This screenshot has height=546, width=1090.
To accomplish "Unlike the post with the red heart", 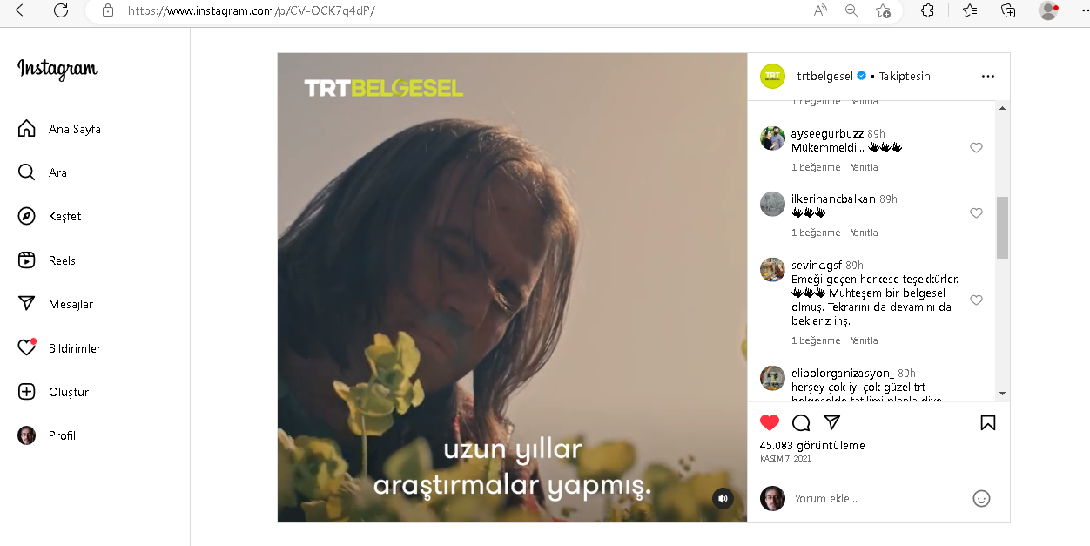I will point(770,423).
